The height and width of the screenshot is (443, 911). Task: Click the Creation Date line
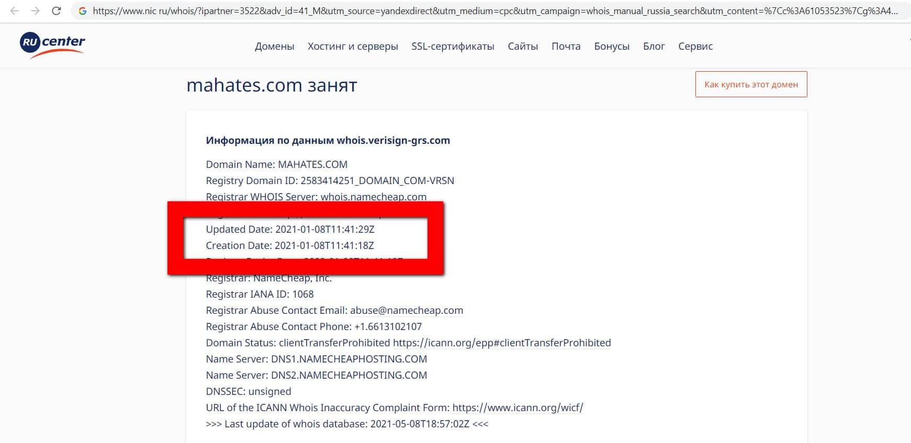point(290,245)
